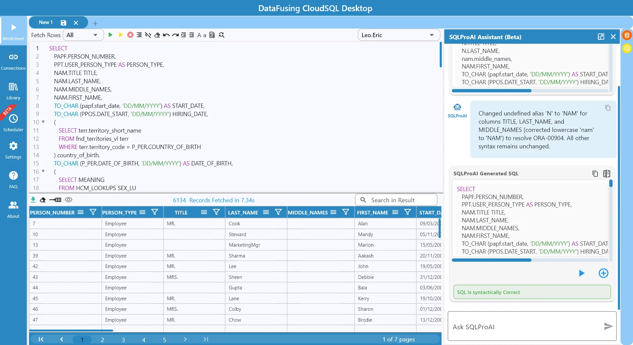Screen dimensions: 633x345
Task: Open find and replace icon
Action: click(222, 35)
